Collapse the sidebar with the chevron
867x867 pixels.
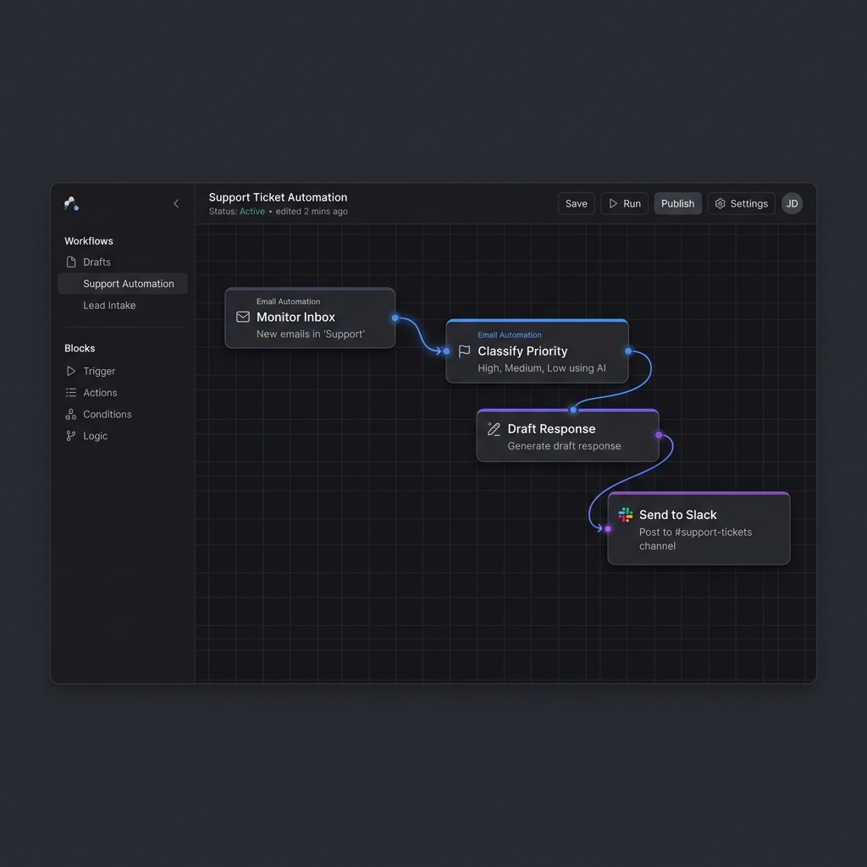coord(176,203)
